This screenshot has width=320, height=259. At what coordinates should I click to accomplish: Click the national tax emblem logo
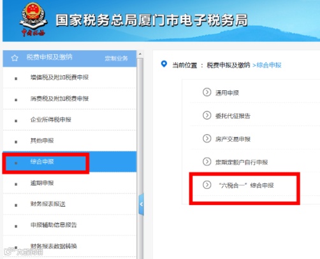pos(33,19)
